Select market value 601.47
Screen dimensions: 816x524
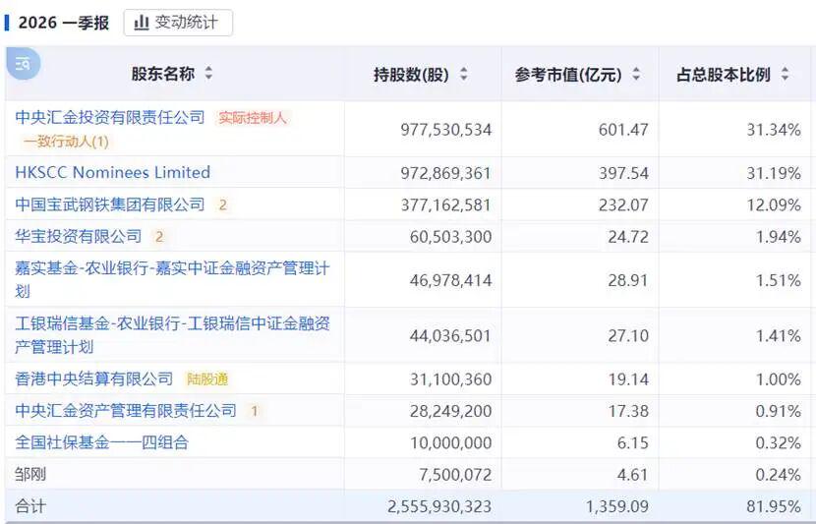point(623,130)
